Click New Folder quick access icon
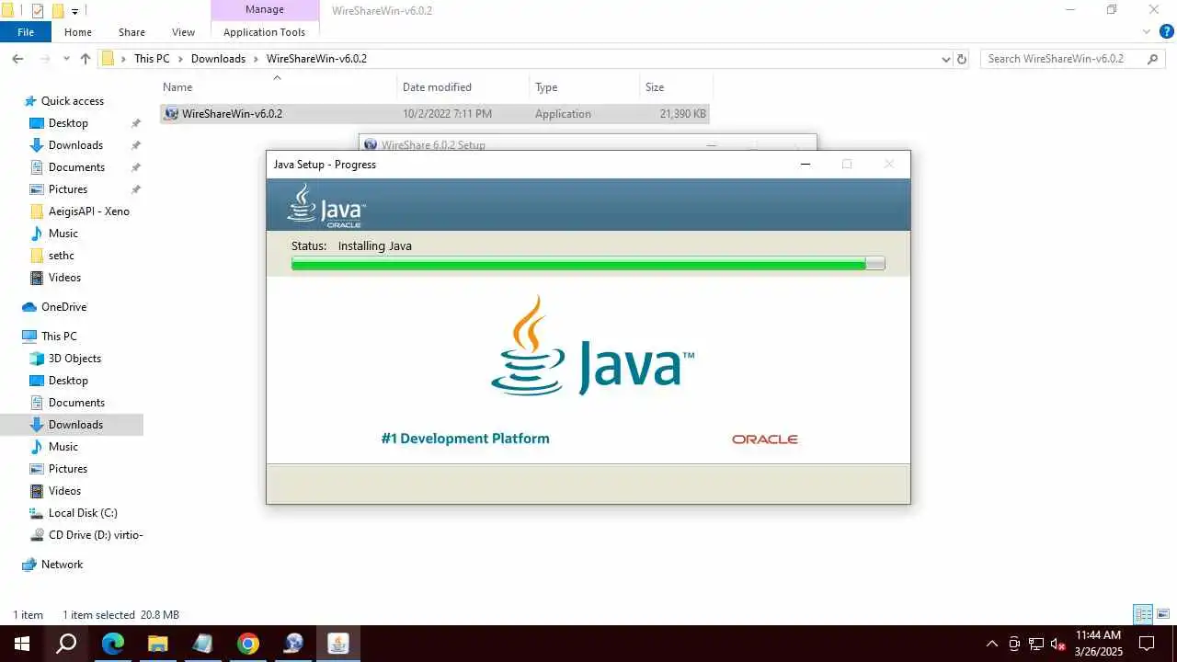 pyautogui.click(x=57, y=11)
